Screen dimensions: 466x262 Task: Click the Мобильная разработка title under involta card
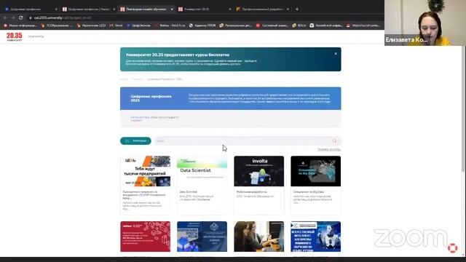pos(252,192)
